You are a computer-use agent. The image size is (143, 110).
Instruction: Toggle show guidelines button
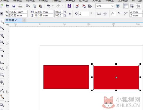[x=138, y=6]
